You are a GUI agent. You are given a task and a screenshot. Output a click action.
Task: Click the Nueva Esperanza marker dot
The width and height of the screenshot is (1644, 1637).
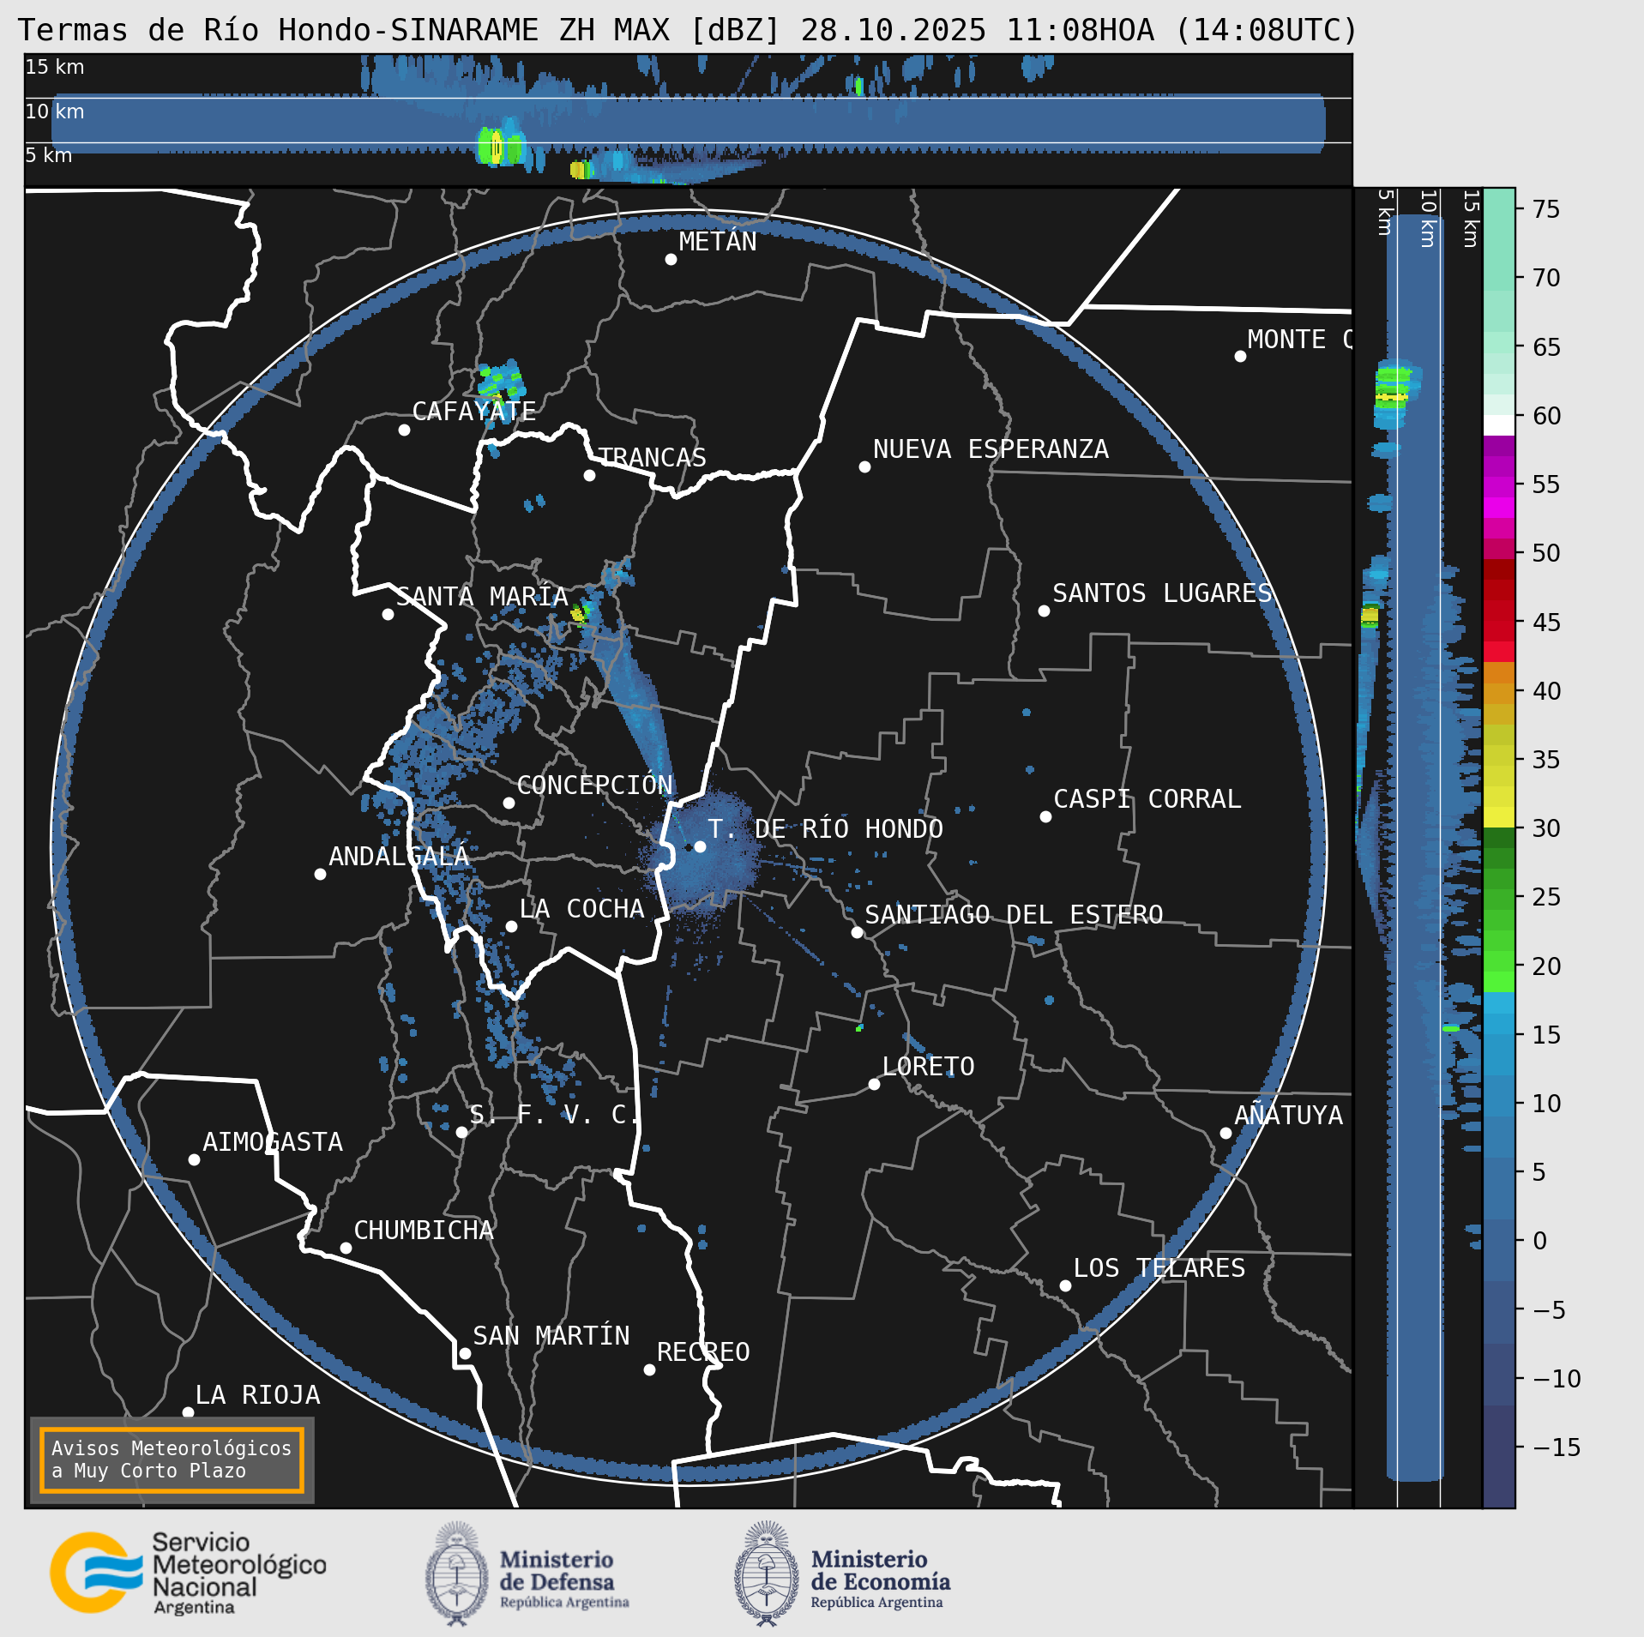pos(864,466)
